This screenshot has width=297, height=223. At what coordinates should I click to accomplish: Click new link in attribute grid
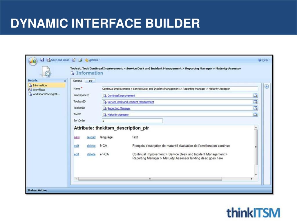point(77,137)
